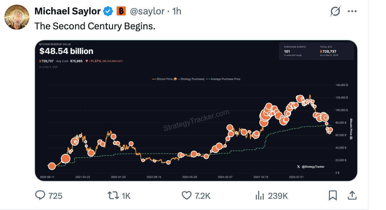Image resolution: width=386 pixels, height=210 pixels.
Task: Toggle like on the tweet
Action: 186,195
